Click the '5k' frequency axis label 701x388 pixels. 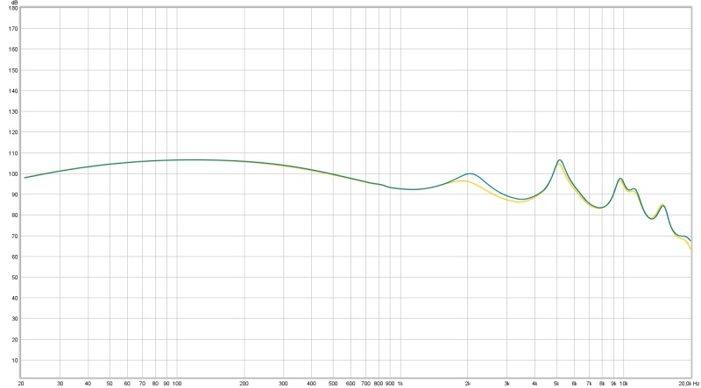[556, 384]
